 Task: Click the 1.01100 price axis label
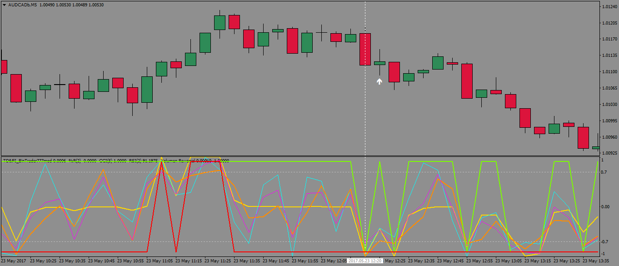point(609,72)
